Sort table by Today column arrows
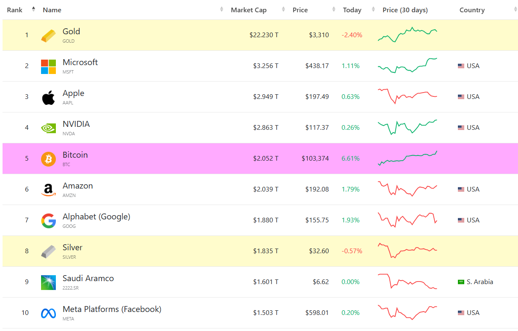518x331 pixels. [x=373, y=9]
